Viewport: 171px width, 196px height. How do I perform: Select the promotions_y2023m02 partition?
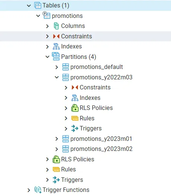(x=101, y=149)
